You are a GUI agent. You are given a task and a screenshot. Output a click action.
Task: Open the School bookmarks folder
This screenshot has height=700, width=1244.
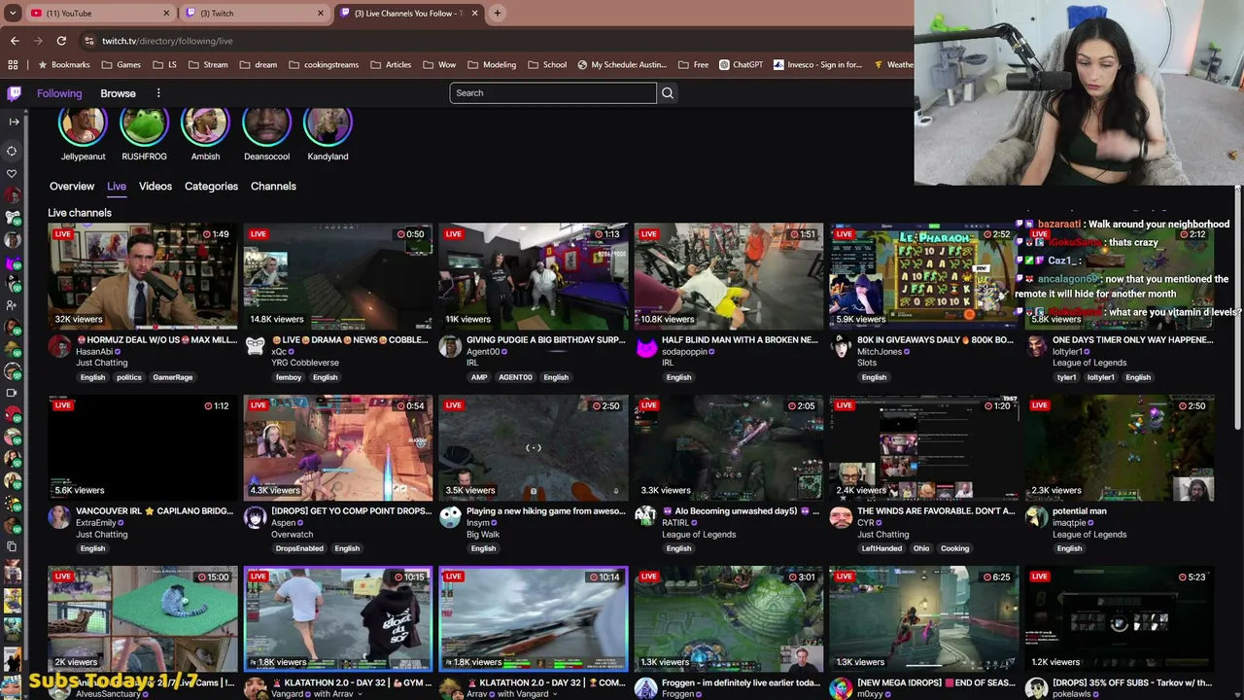[x=547, y=65]
